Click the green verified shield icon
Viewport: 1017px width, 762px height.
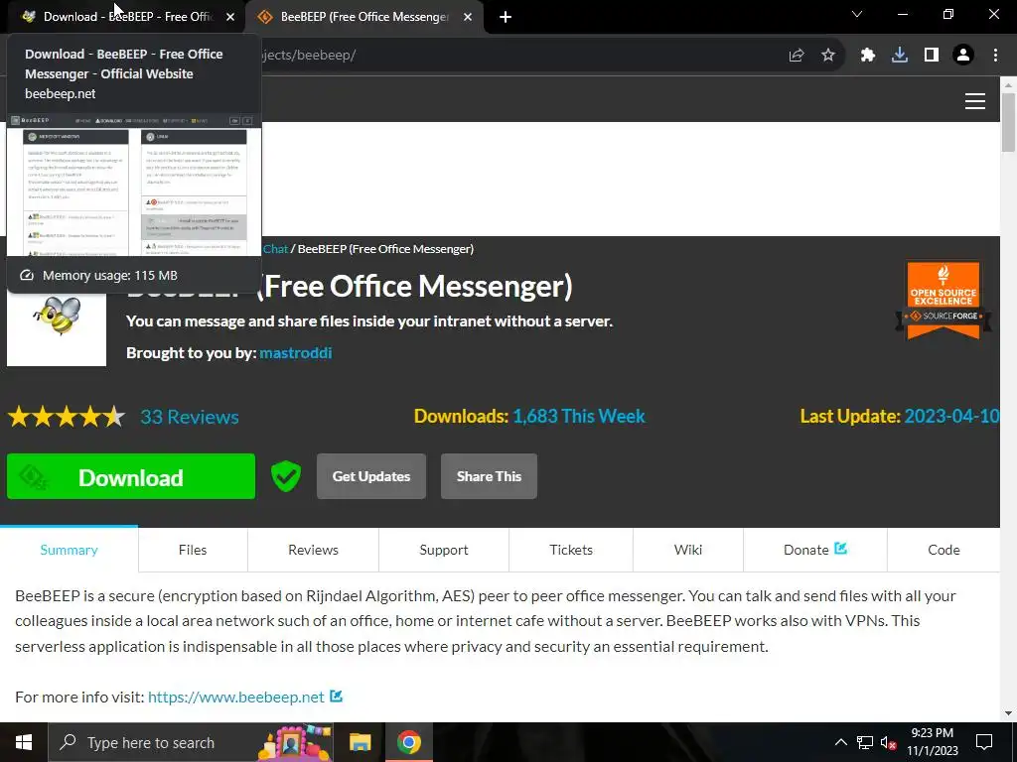pos(285,476)
